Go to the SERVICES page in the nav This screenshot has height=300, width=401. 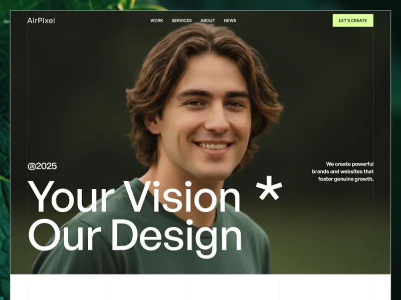tap(181, 20)
